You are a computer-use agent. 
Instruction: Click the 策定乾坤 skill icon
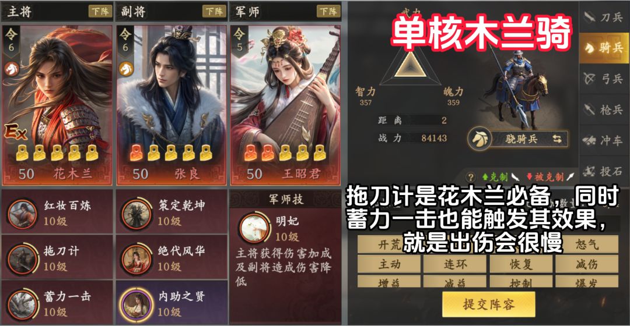pyautogui.click(x=136, y=213)
